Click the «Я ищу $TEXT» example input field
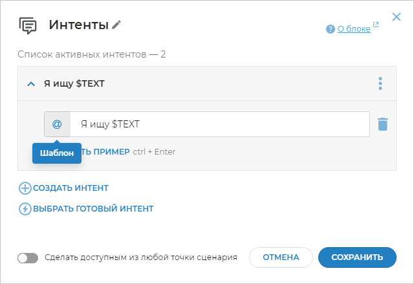 pos(220,124)
